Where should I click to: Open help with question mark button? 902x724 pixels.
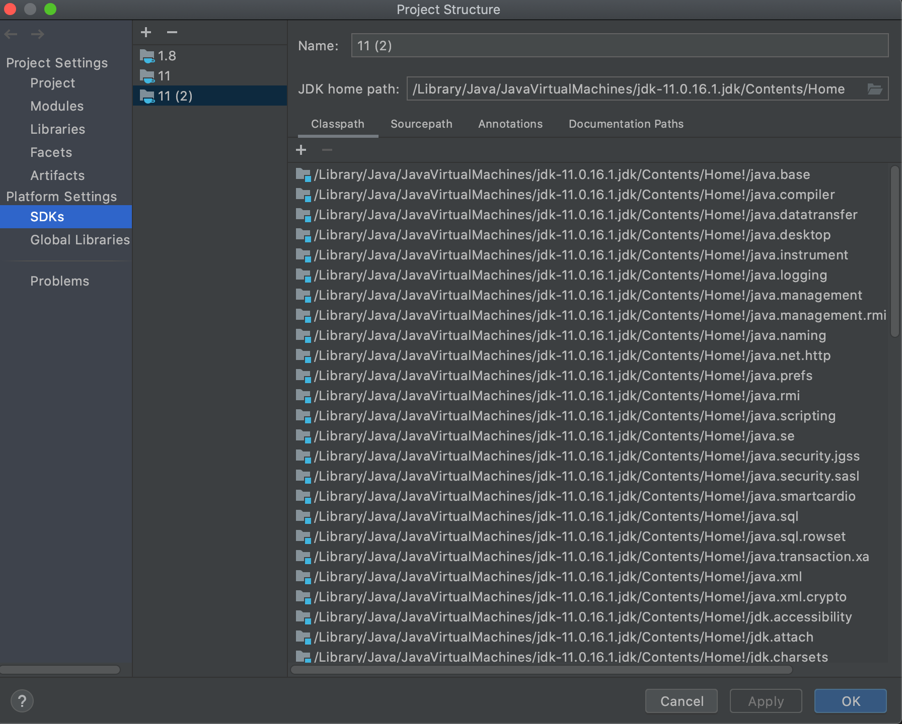pos(22,701)
